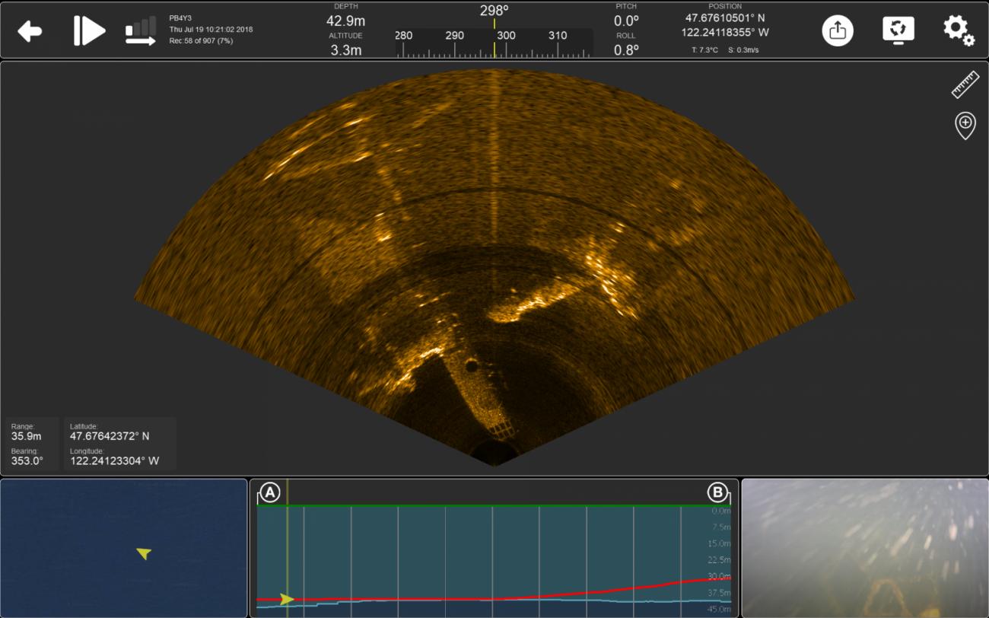The height and width of the screenshot is (618, 989).
Task: Open the camera video thumbnail
Action: click(865, 548)
